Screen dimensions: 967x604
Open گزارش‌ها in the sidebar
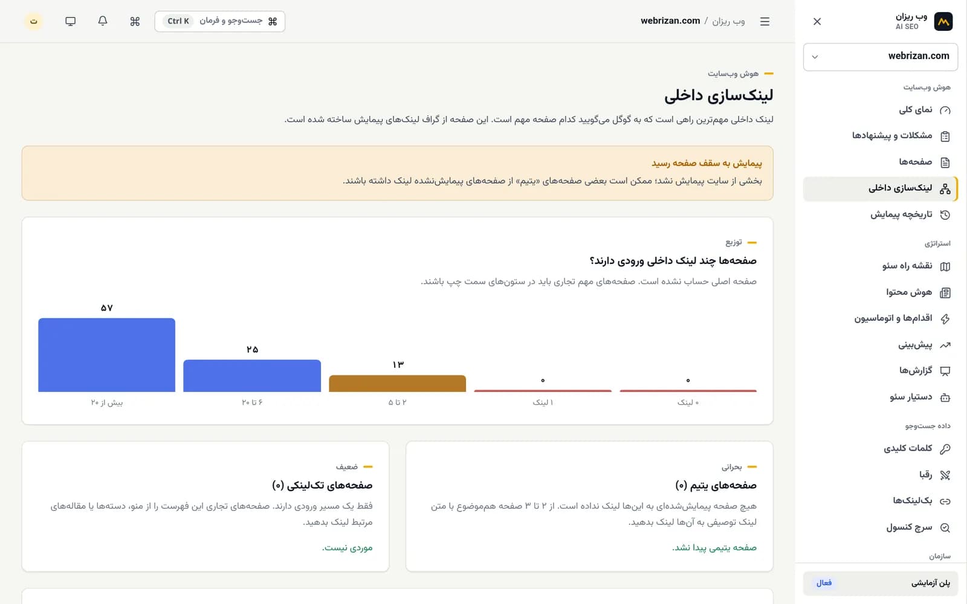(x=881, y=371)
